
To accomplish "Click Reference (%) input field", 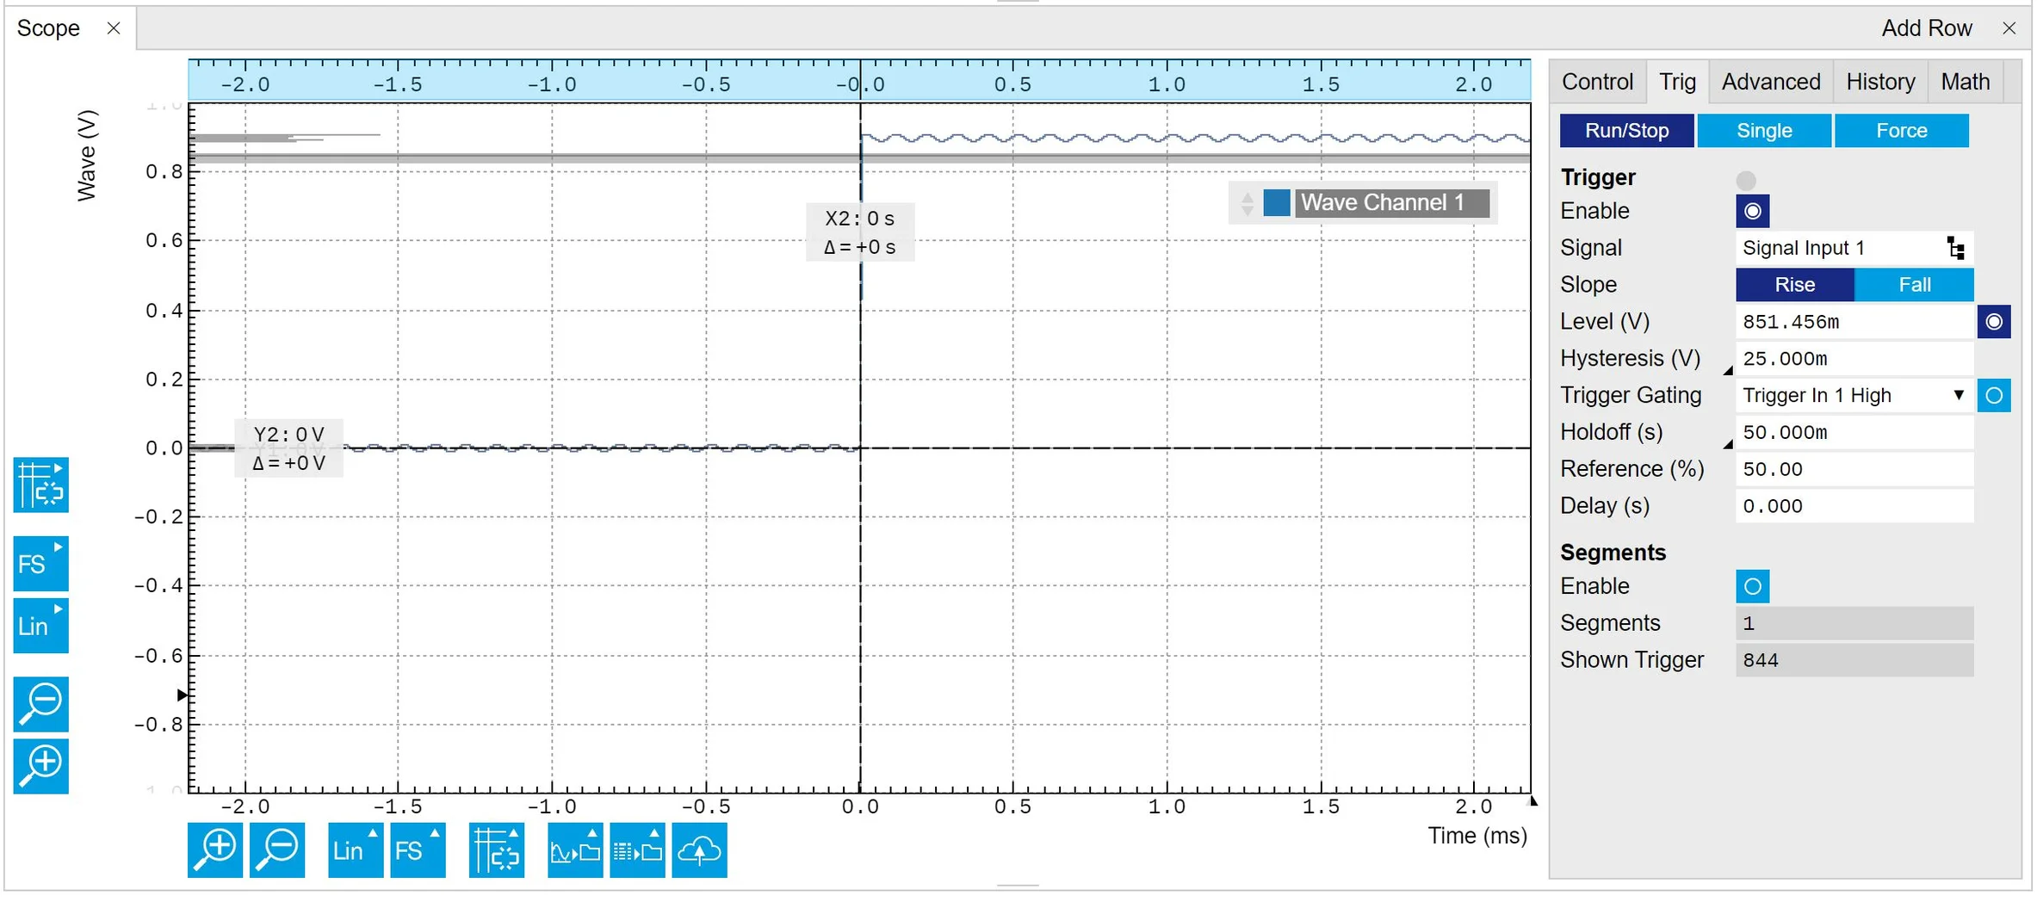I will [1854, 470].
